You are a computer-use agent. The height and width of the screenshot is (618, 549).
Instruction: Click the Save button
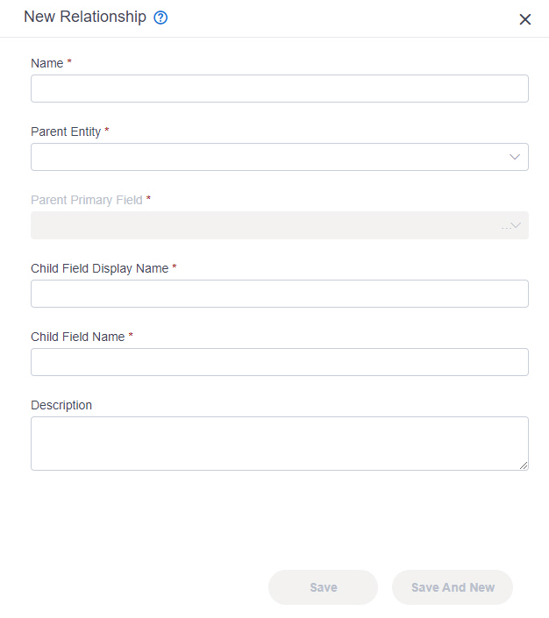click(x=323, y=587)
